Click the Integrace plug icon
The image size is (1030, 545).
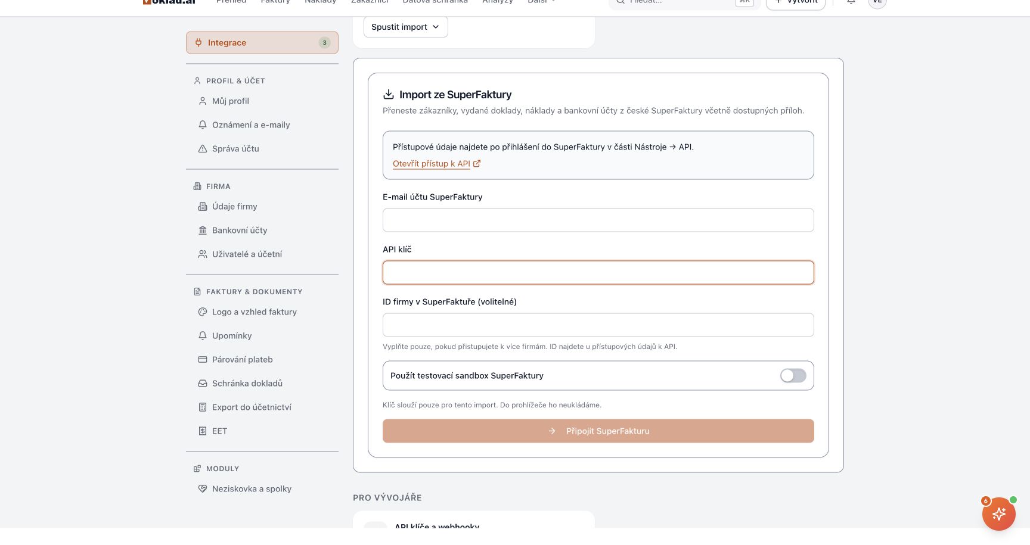coord(198,43)
